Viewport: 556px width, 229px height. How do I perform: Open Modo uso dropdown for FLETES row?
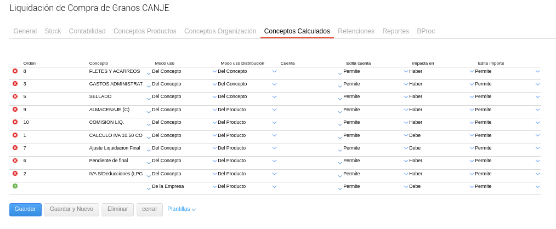click(x=214, y=72)
